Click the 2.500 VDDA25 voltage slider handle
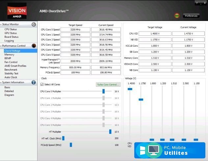The height and width of the screenshot is (161, 208). click(x=184, y=140)
